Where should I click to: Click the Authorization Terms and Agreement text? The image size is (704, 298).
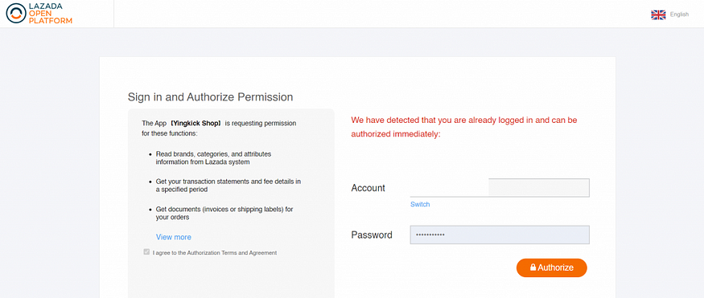pyautogui.click(x=215, y=253)
